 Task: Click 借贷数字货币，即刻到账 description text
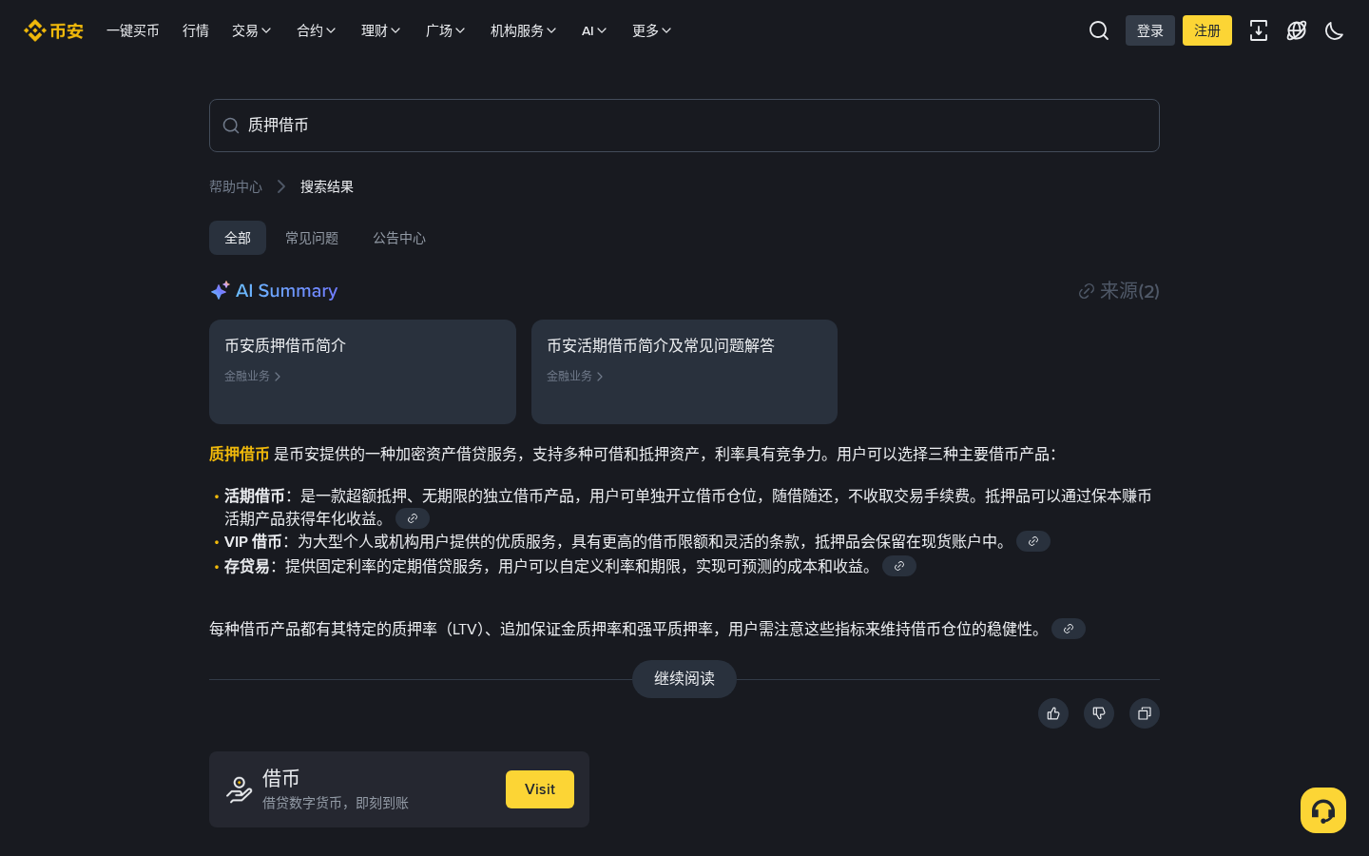click(x=336, y=803)
